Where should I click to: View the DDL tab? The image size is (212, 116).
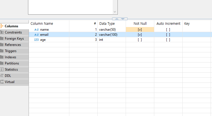tap(14, 76)
